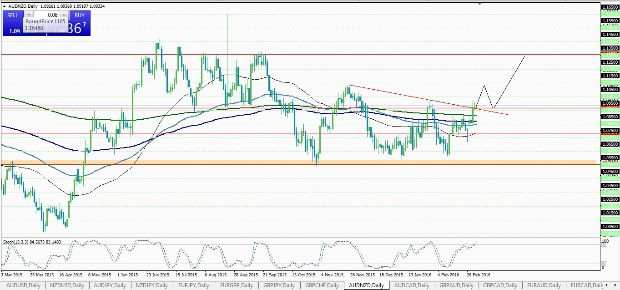Go to the GBPCHF,Daily chart tab

[322, 285]
